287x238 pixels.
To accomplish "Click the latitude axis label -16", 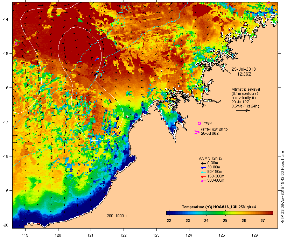I will pyautogui.click(x=5, y=88).
